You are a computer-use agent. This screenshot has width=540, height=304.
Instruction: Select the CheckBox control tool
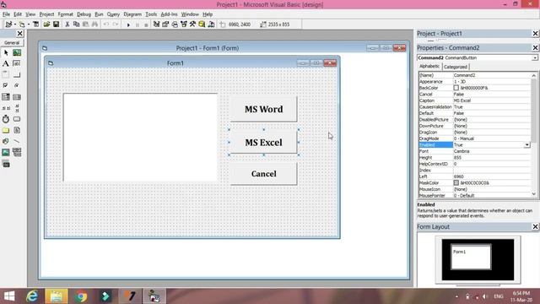tap(6, 85)
